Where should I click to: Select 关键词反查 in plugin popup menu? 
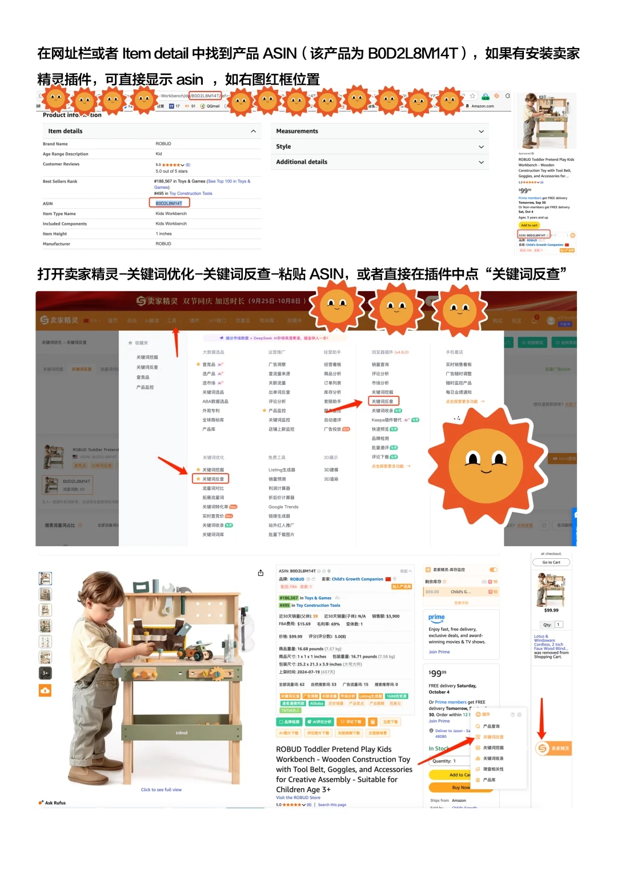(x=493, y=737)
